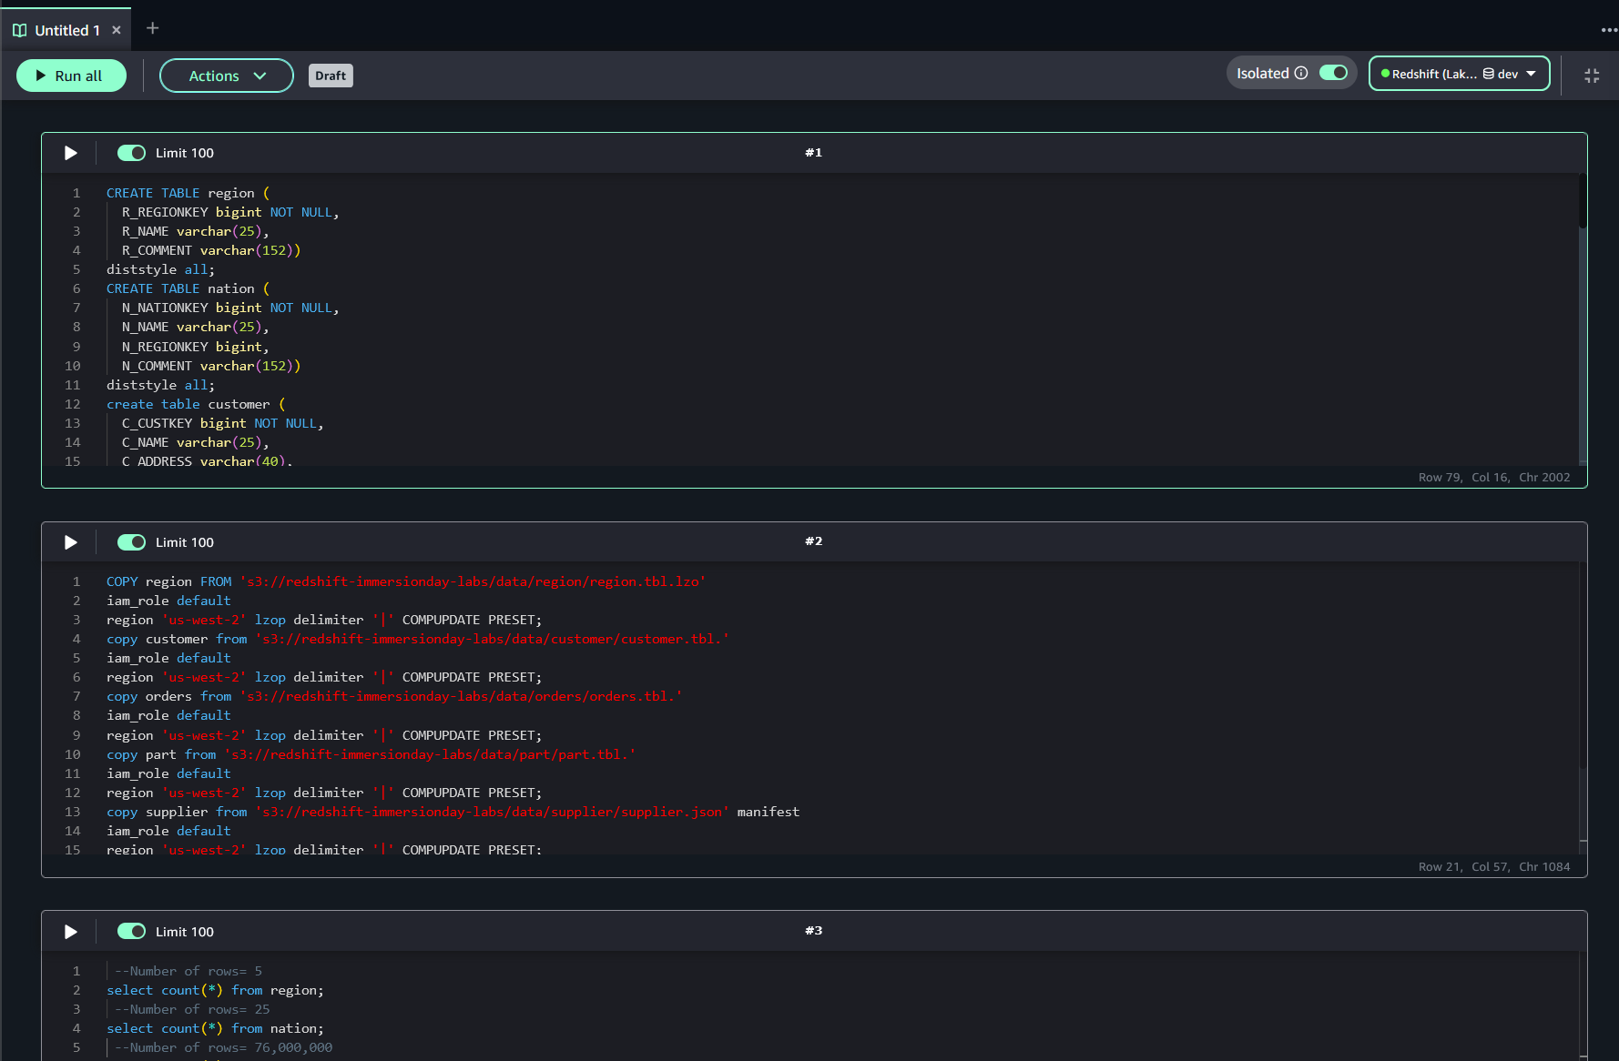Turn off Limit 100 for cell #2
Viewport: 1619px width, 1061px height.
[x=131, y=541]
